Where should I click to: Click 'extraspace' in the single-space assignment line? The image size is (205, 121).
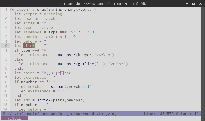click(39, 91)
